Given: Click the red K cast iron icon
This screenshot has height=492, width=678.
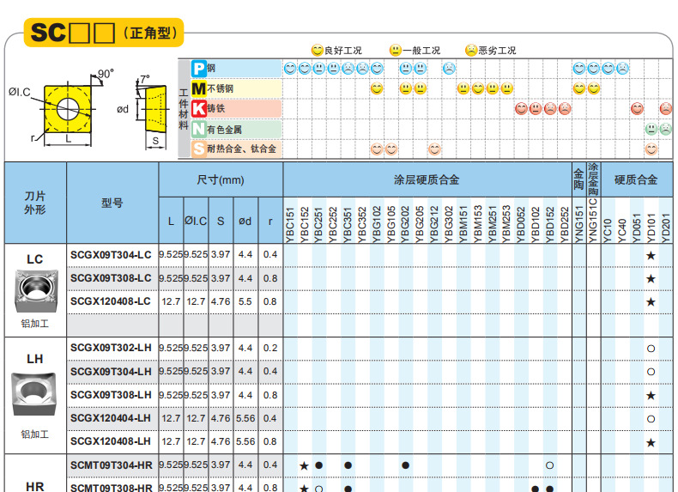Looking at the screenshot, I should (x=199, y=108).
